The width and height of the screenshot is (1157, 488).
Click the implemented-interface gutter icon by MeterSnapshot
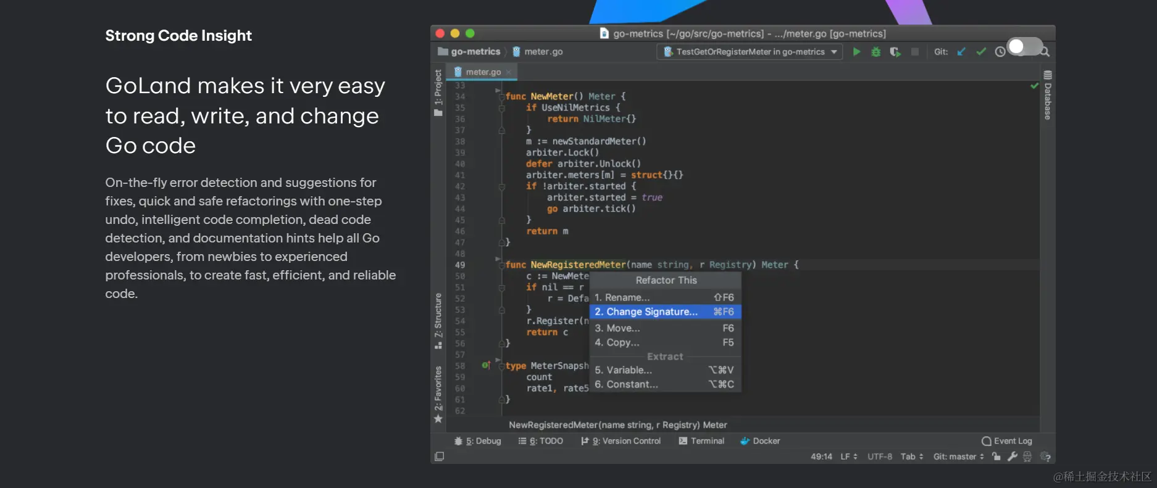(486, 366)
